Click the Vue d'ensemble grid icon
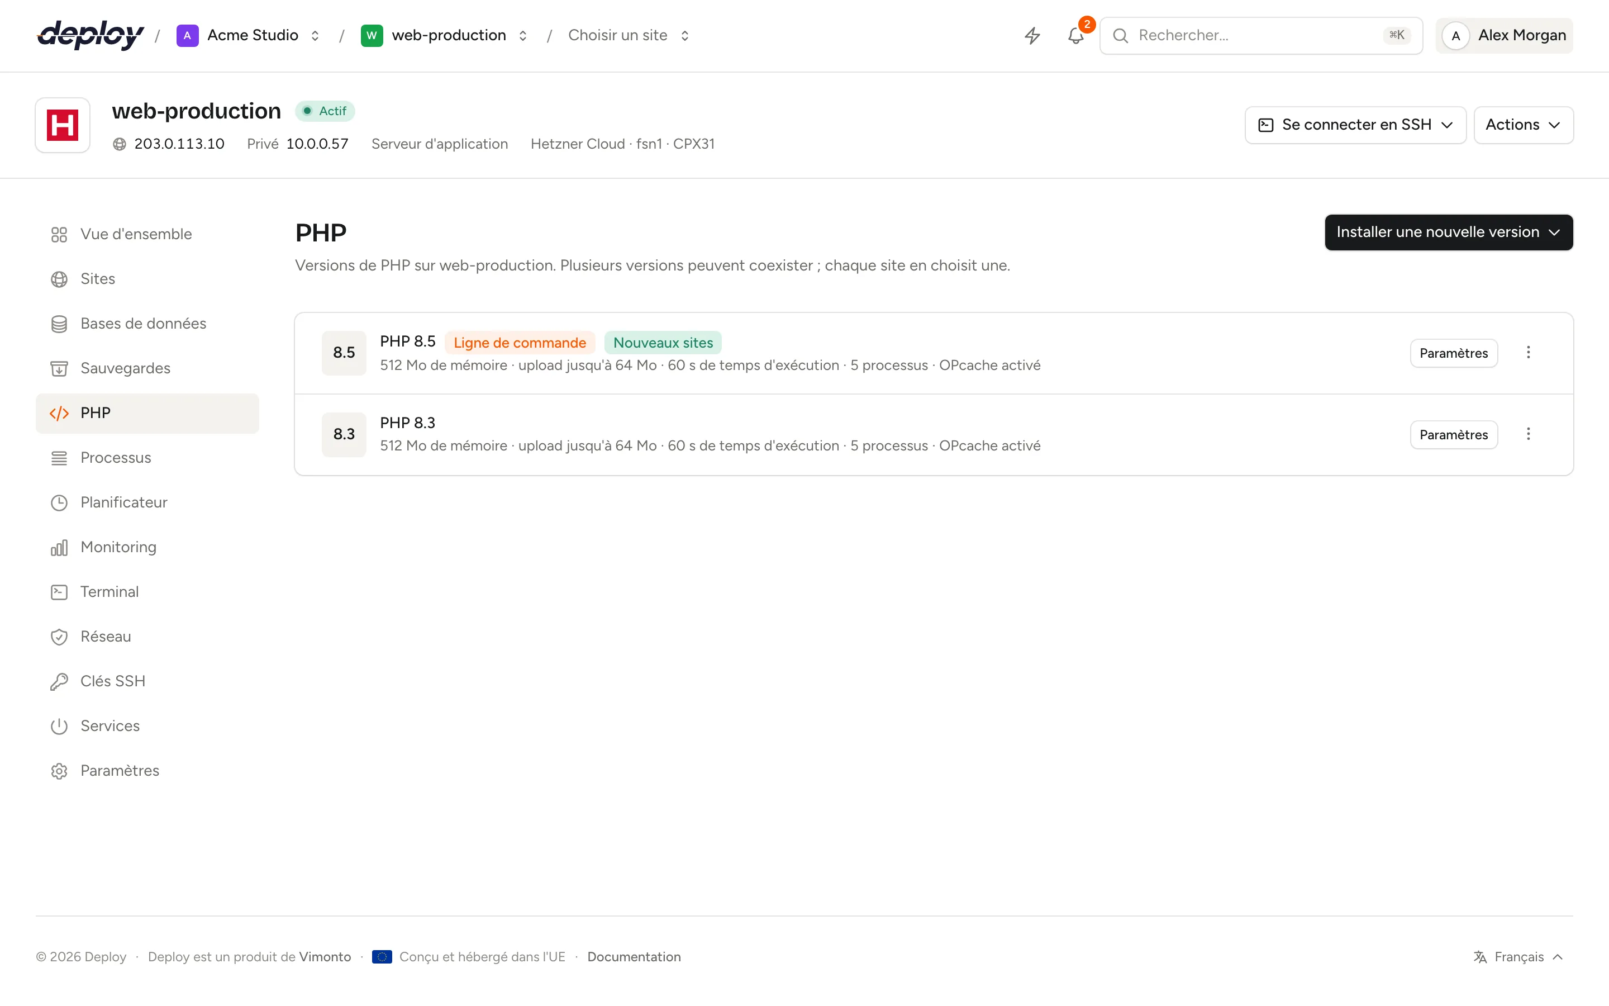The image size is (1609, 1006). click(x=59, y=234)
